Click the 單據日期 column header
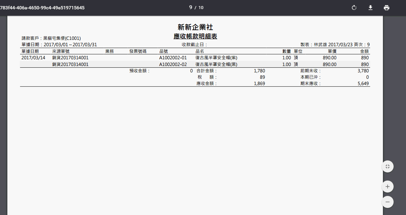The image size is (406, 215). coord(30,51)
